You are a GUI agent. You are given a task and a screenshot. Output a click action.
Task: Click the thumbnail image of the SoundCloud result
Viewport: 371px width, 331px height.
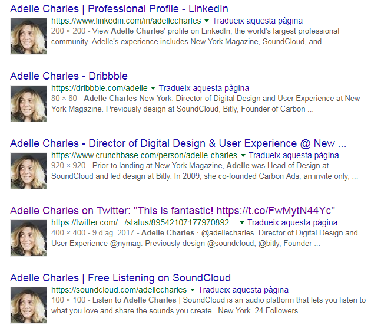tap(28, 306)
